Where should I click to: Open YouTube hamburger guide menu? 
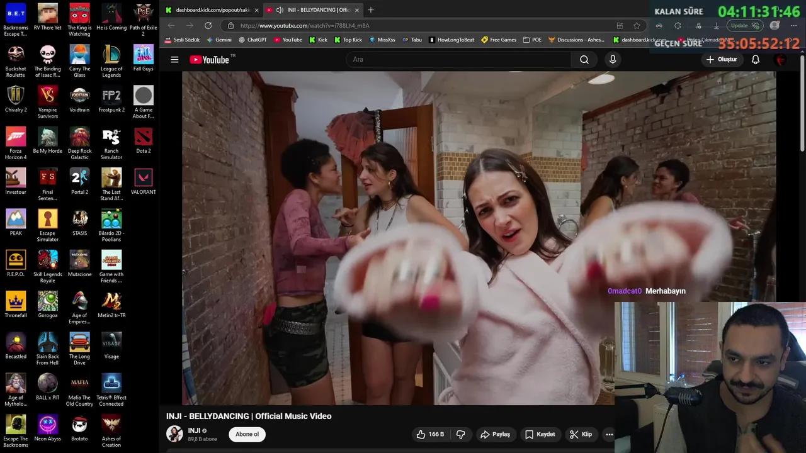click(x=174, y=60)
